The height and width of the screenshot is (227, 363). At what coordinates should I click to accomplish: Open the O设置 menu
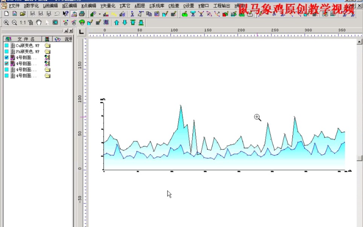188,6
